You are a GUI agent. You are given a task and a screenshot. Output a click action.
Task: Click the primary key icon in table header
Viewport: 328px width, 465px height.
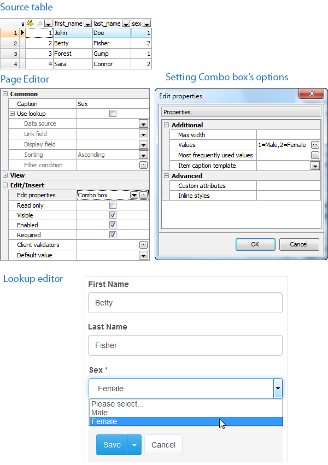click(31, 23)
